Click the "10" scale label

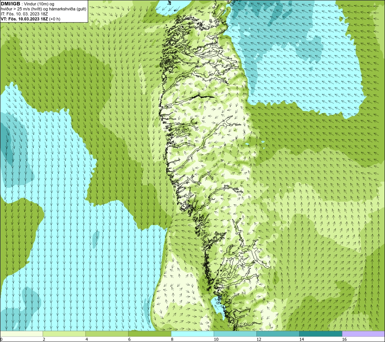[216, 340]
